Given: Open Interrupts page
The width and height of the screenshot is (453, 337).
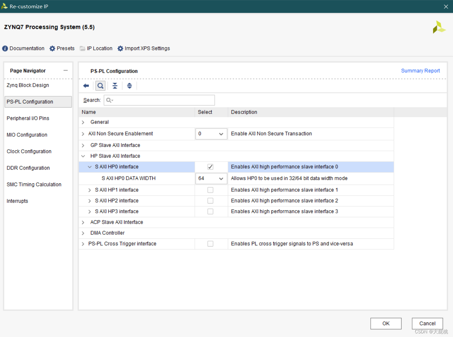Looking at the screenshot, I should [17, 201].
